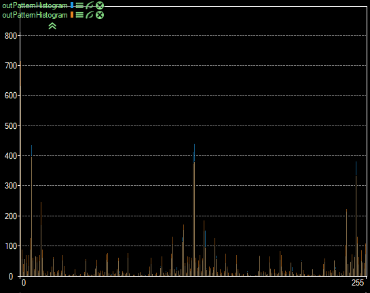
Task: Click the 800 y-axis label
Action: 11,36
